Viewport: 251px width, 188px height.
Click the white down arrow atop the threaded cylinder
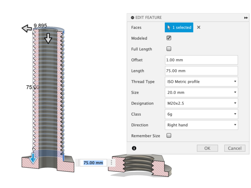[x=48, y=38]
